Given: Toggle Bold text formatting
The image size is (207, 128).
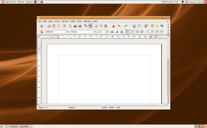Looking at the screenshot, I should [x=112, y=32].
